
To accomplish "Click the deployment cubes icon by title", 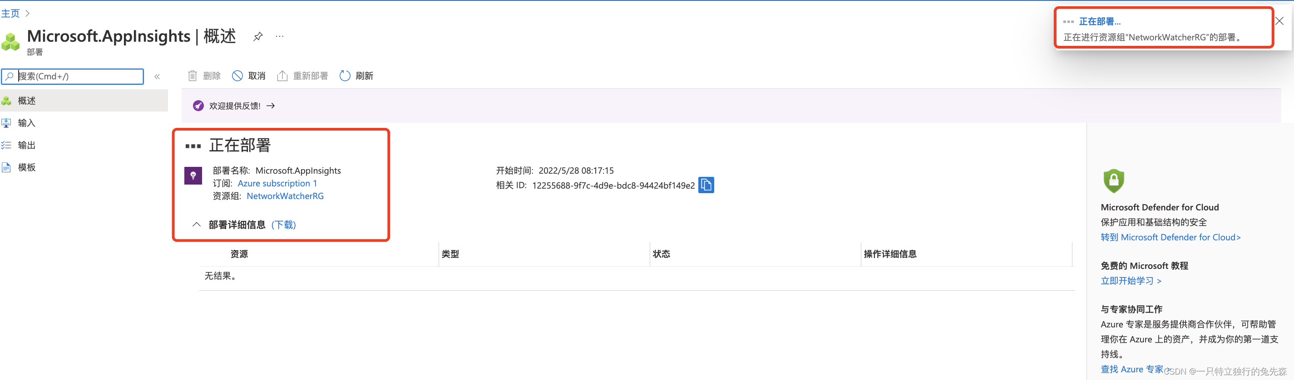I will (x=10, y=41).
